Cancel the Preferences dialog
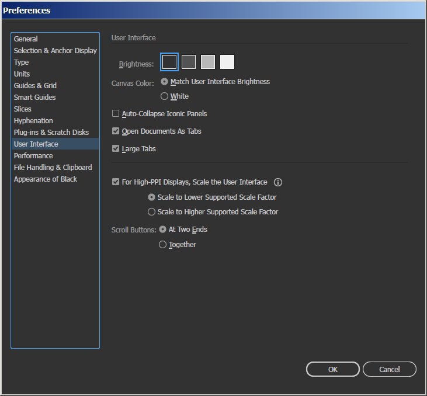This screenshot has width=427, height=396. [390, 369]
